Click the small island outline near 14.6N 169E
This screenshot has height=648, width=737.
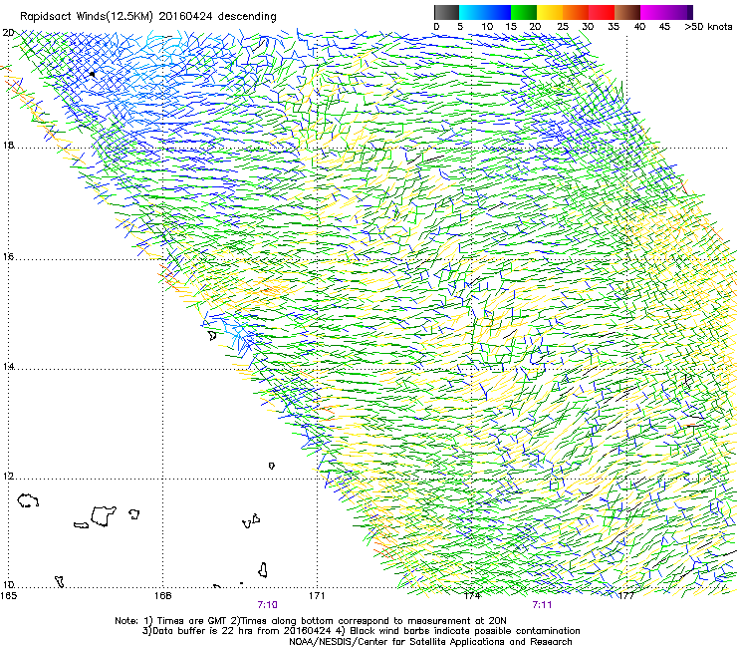pos(212,335)
